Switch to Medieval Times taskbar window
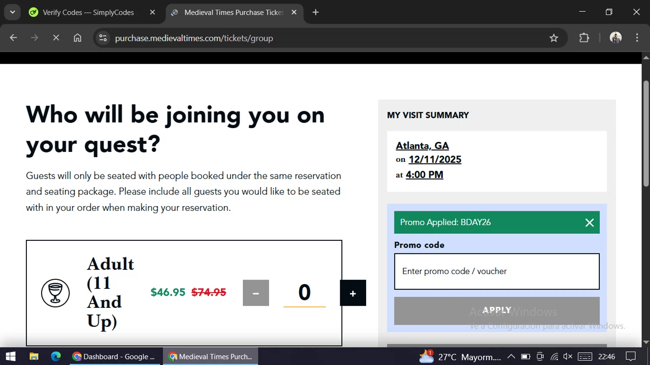The image size is (650, 365). click(211, 356)
